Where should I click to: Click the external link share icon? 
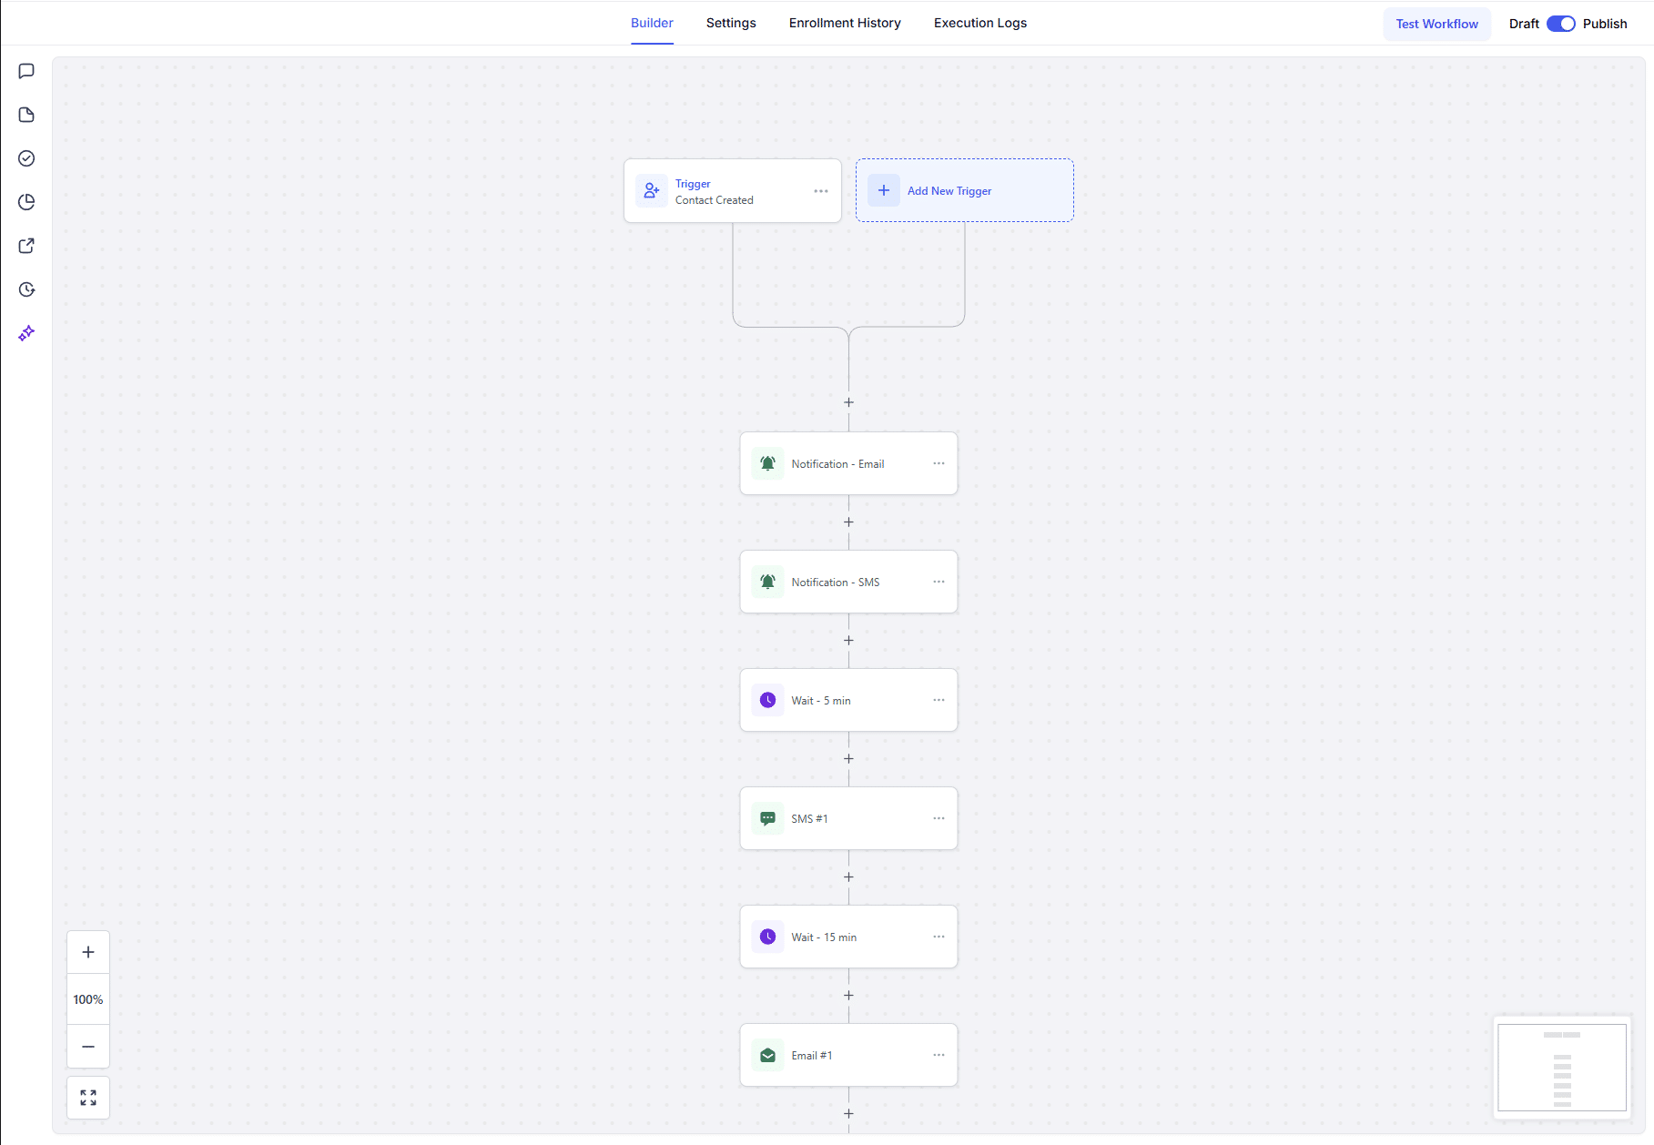point(26,246)
